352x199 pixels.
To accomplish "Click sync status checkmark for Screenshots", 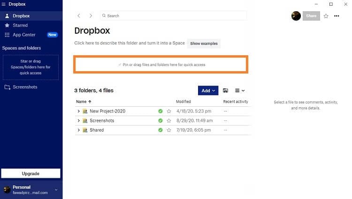I will coord(161,120).
